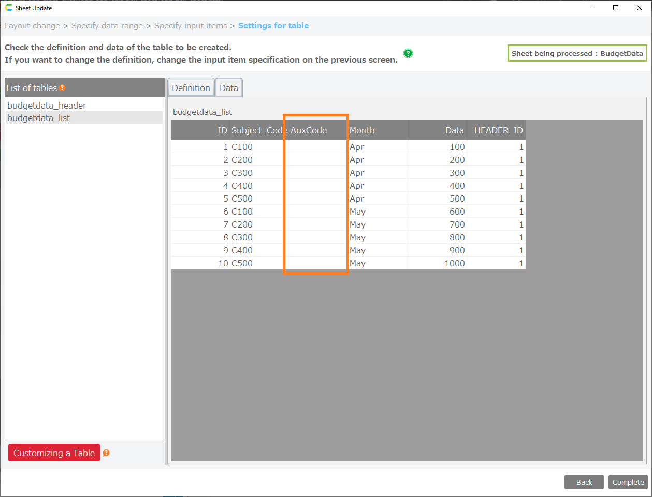Click the Complete button
This screenshot has height=497, width=652.
628,482
